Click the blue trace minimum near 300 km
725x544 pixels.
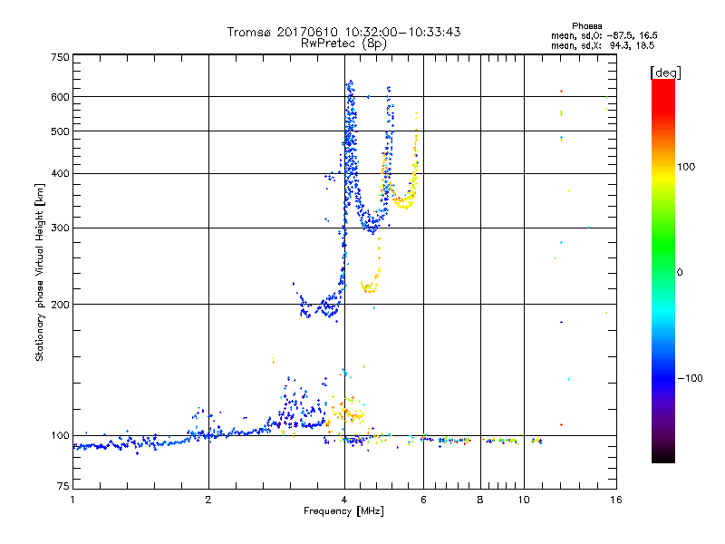[x=370, y=228]
